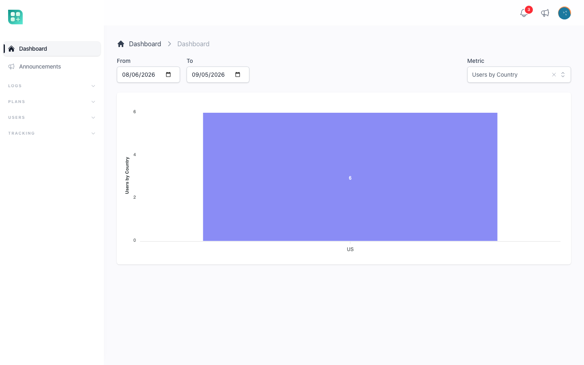Click the red notification count badge

529,10
